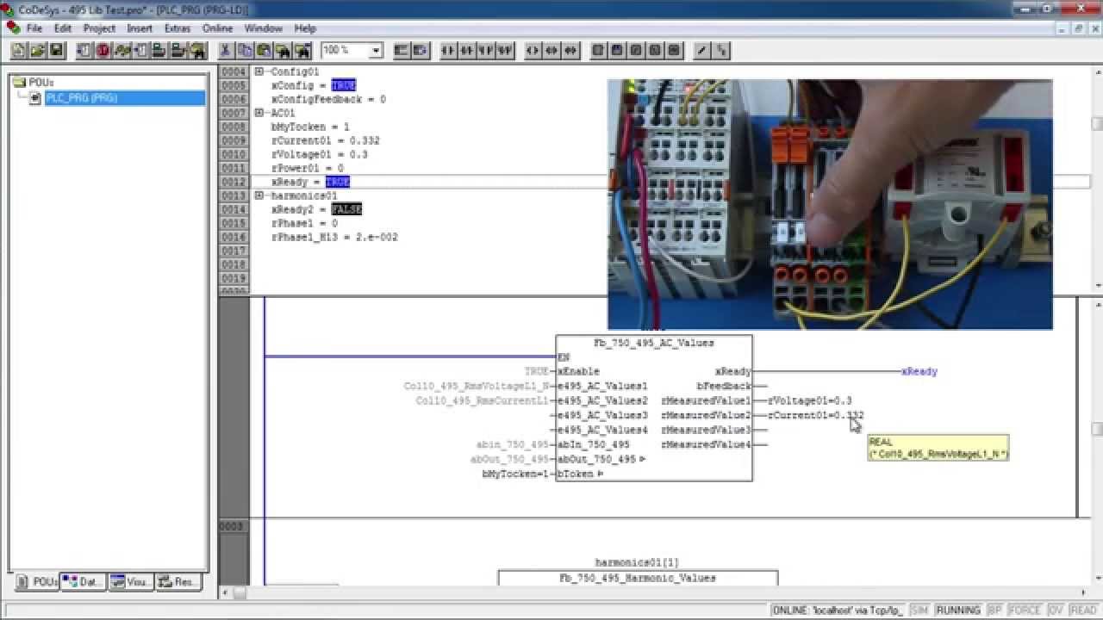This screenshot has width=1103, height=620.
Task: Click the rVoltage01=0.3 block output
Action: click(x=809, y=400)
